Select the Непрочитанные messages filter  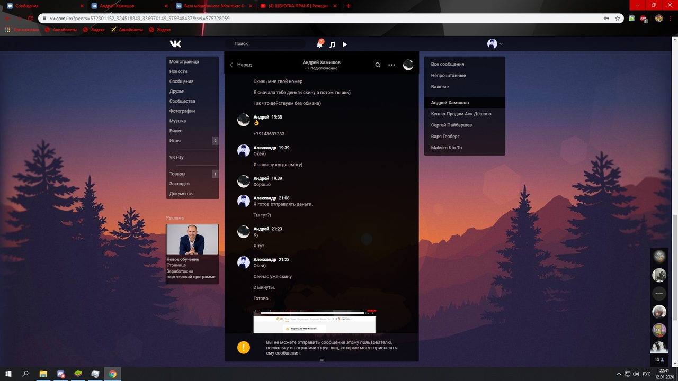[448, 75]
